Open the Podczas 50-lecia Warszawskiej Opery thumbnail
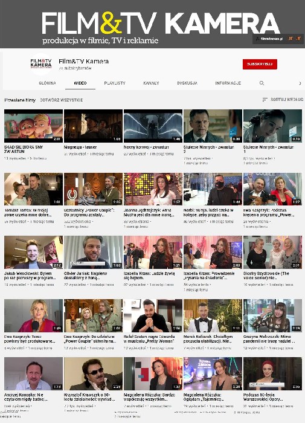The image size is (305, 423). 272,373
